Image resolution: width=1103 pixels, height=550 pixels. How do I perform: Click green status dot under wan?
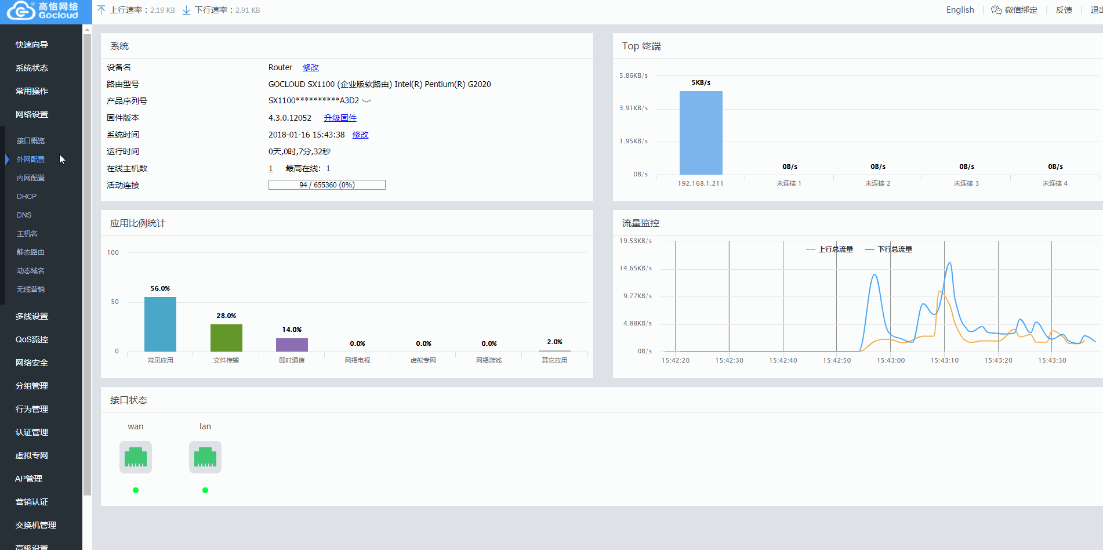136,490
